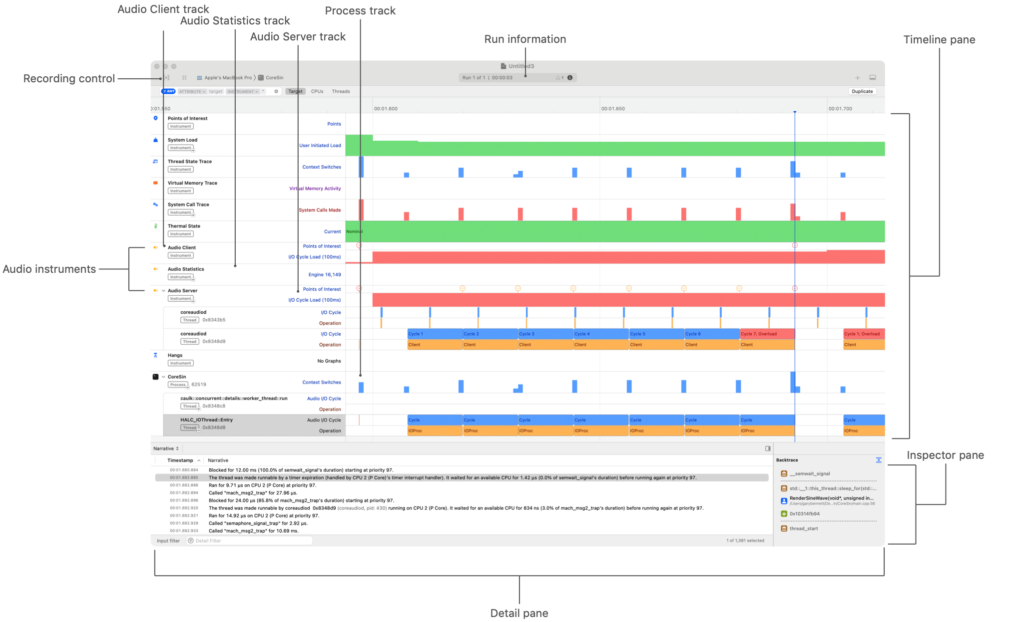Toggle the detail pane visibility icon
The image size is (1028, 622).
pyautogui.click(x=873, y=78)
